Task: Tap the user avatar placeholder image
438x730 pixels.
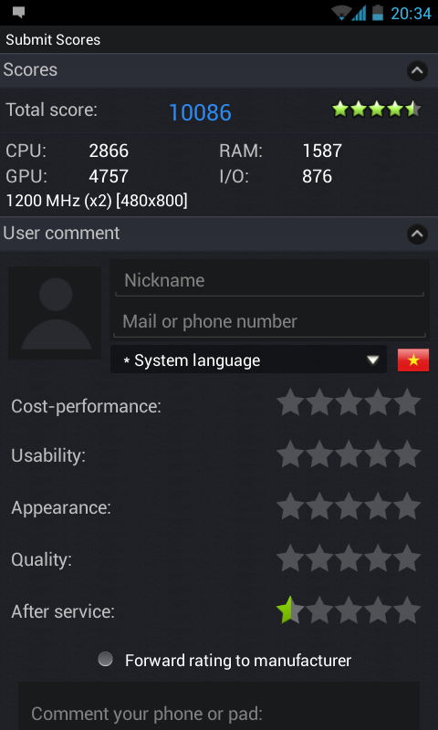Action: [x=55, y=313]
